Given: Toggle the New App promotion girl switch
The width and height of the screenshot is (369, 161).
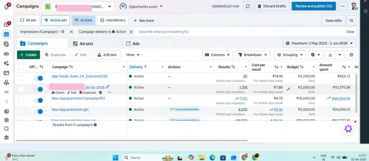Looking at the screenshot, I should point(38,112).
